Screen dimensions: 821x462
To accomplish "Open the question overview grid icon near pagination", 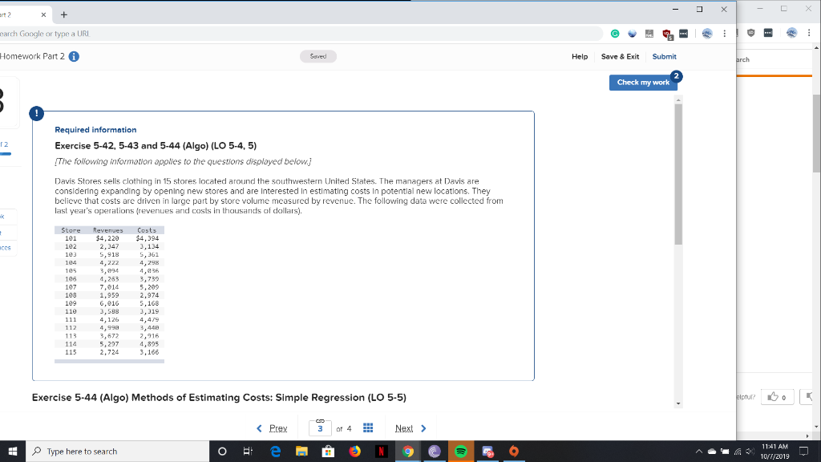I will pos(368,428).
